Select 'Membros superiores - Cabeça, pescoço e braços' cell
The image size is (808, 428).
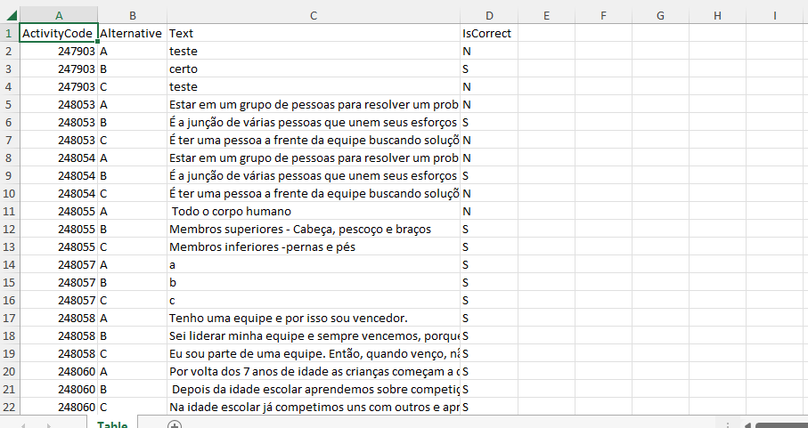coord(314,229)
